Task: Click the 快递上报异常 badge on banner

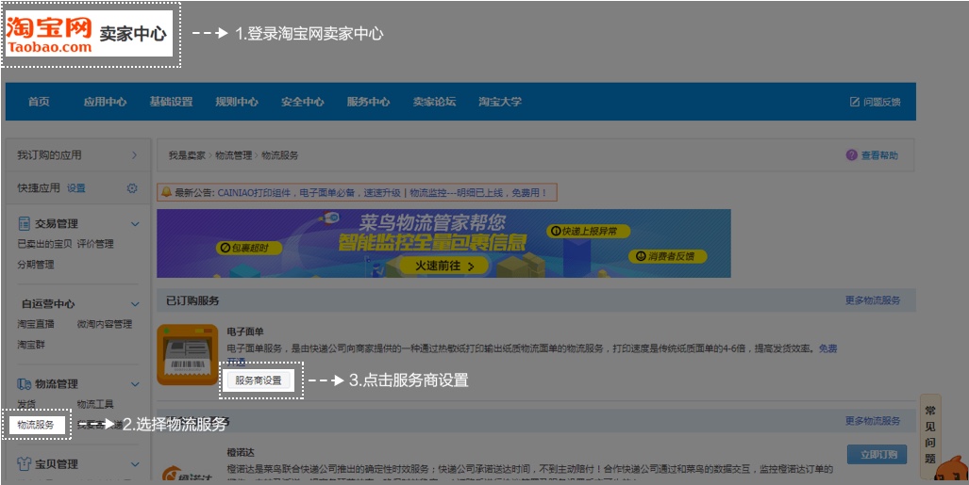Action: (x=588, y=232)
